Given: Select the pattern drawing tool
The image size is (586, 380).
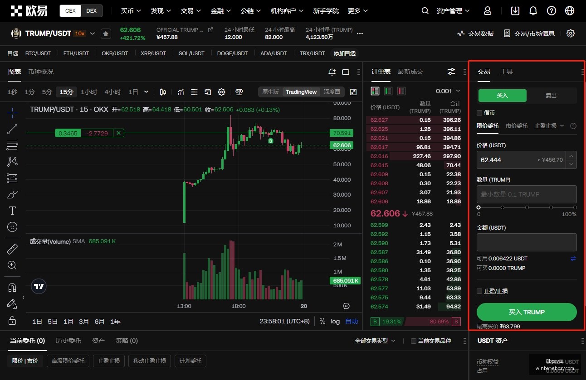Looking at the screenshot, I should (x=12, y=161).
